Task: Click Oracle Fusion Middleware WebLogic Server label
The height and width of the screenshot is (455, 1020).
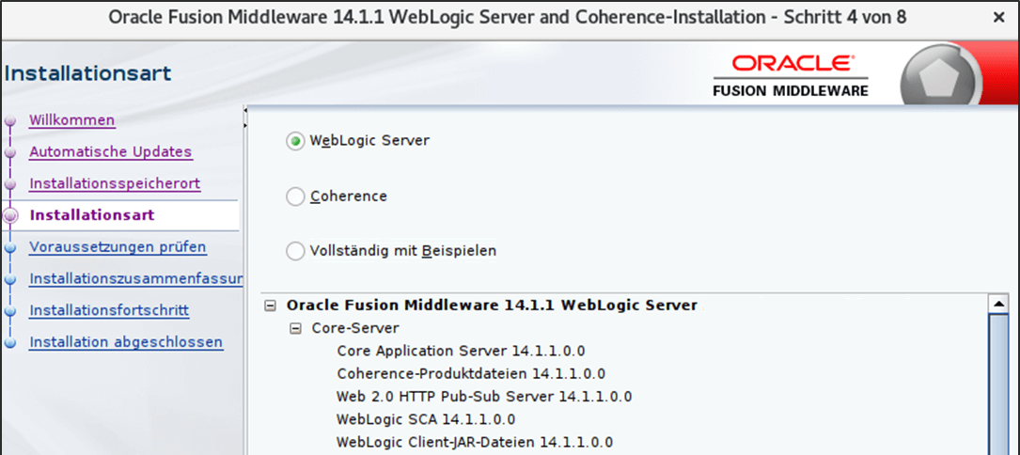Action: pyautogui.click(x=492, y=306)
